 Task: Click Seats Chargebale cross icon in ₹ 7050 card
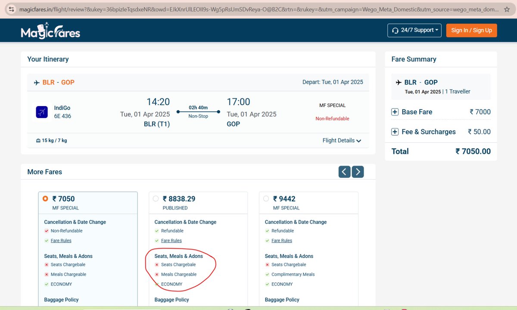[47, 265]
